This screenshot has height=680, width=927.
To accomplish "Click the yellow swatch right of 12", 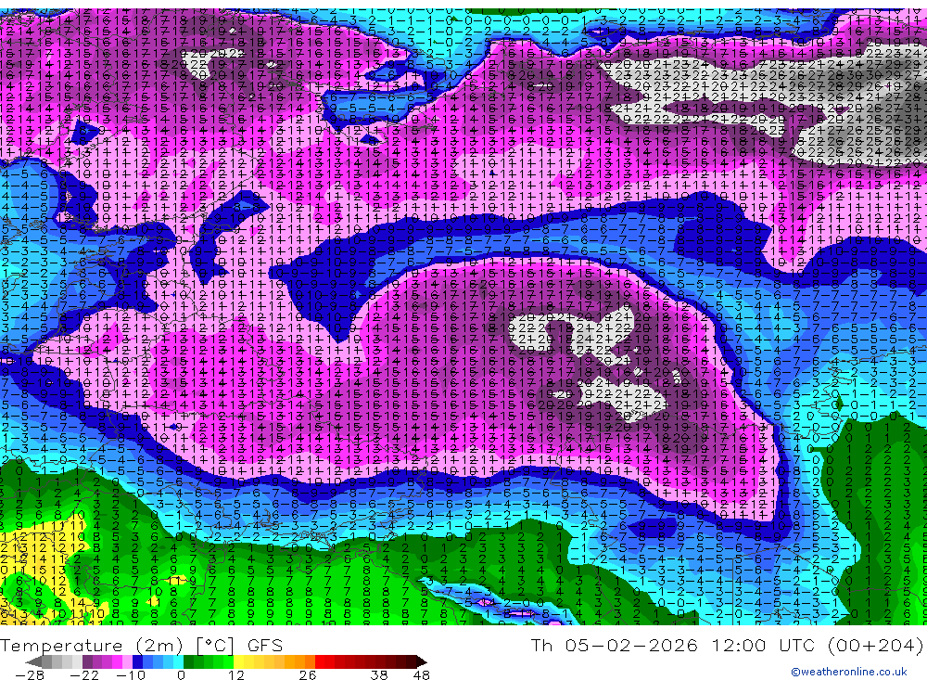I will pyautogui.click(x=239, y=661).
